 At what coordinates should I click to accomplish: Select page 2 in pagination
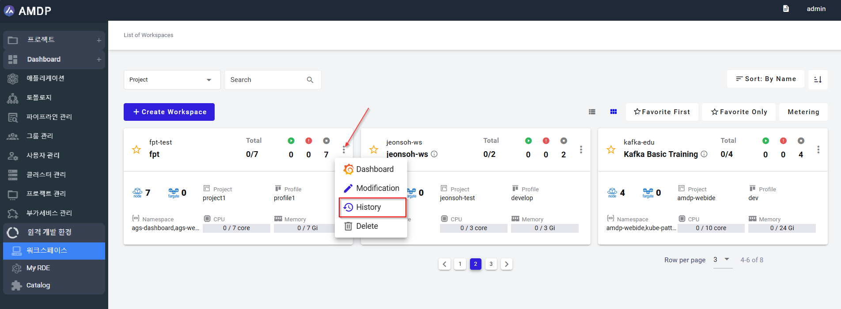click(x=476, y=264)
